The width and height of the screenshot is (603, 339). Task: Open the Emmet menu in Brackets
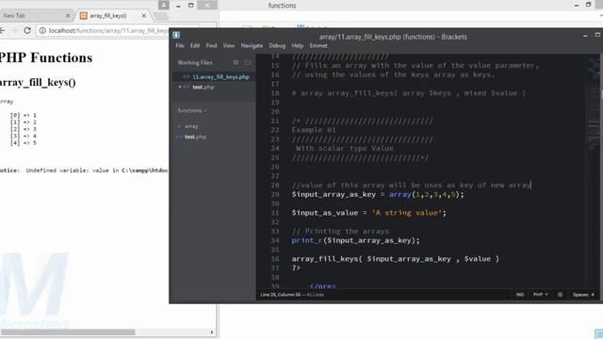[318, 45]
